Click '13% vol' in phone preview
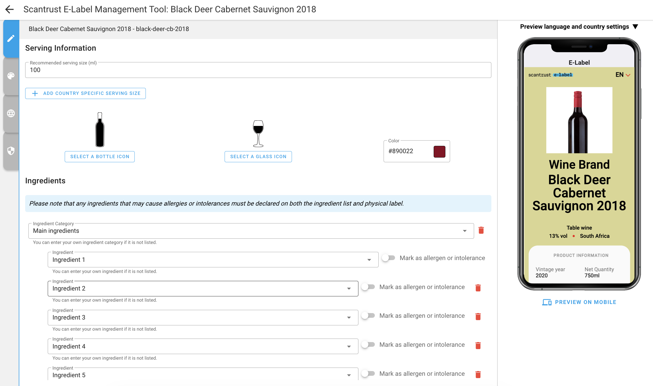The image size is (653, 386). pos(558,236)
